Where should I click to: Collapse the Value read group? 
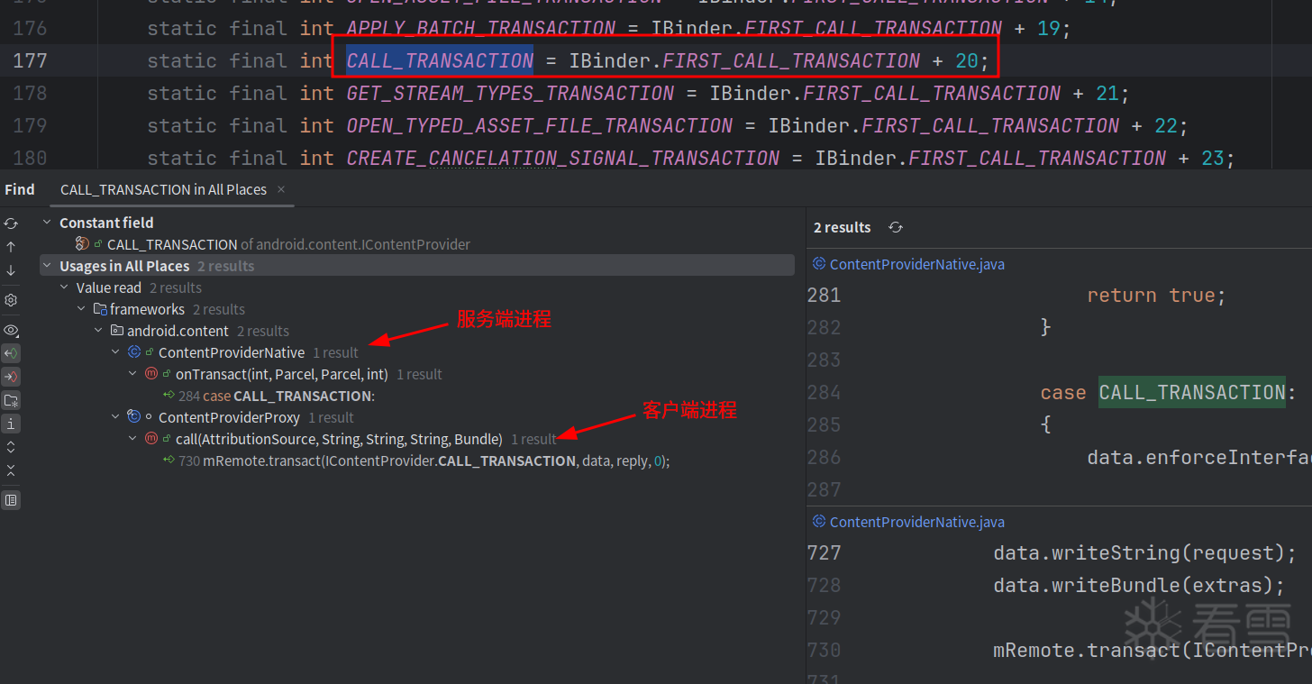[x=64, y=287]
